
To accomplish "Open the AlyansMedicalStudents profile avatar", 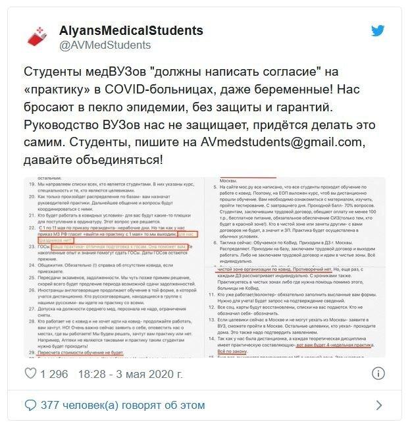I will [37, 36].
